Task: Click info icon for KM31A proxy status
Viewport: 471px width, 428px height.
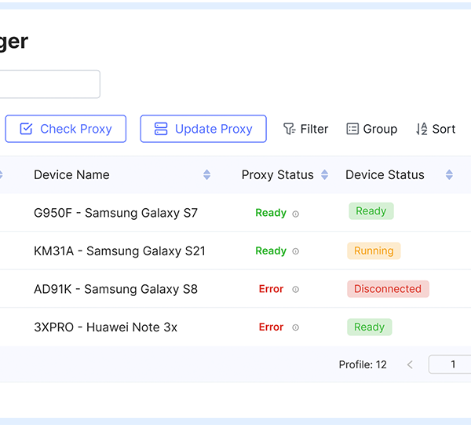Action: click(x=296, y=251)
